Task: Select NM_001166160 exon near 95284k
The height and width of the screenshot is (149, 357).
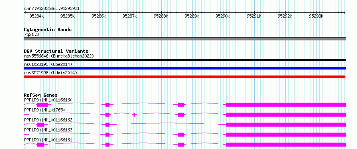Action: pyautogui.click(x=43, y=105)
